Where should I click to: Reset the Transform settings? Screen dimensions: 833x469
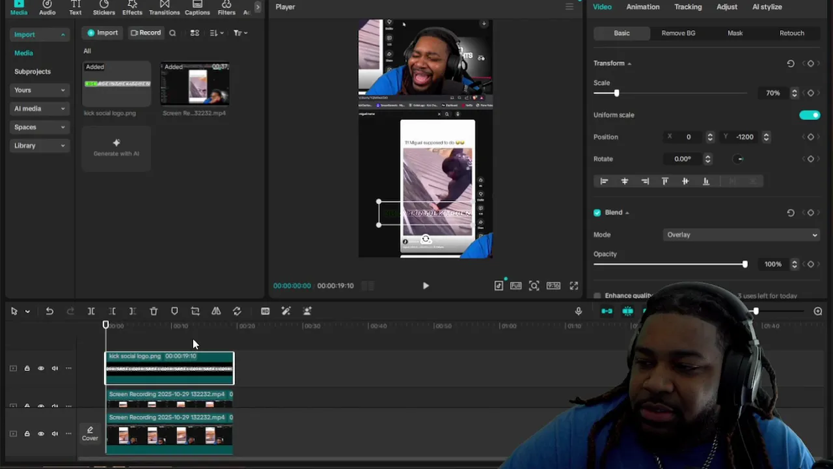point(791,63)
